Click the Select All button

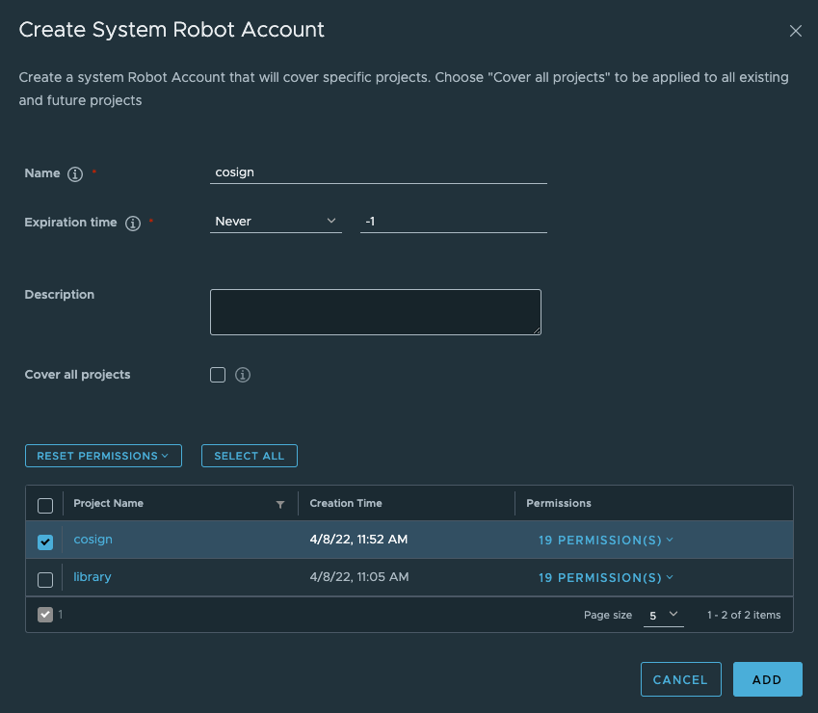[250, 456]
